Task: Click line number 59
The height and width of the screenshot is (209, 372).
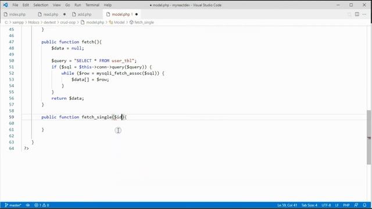Action: click(x=12, y=117)
